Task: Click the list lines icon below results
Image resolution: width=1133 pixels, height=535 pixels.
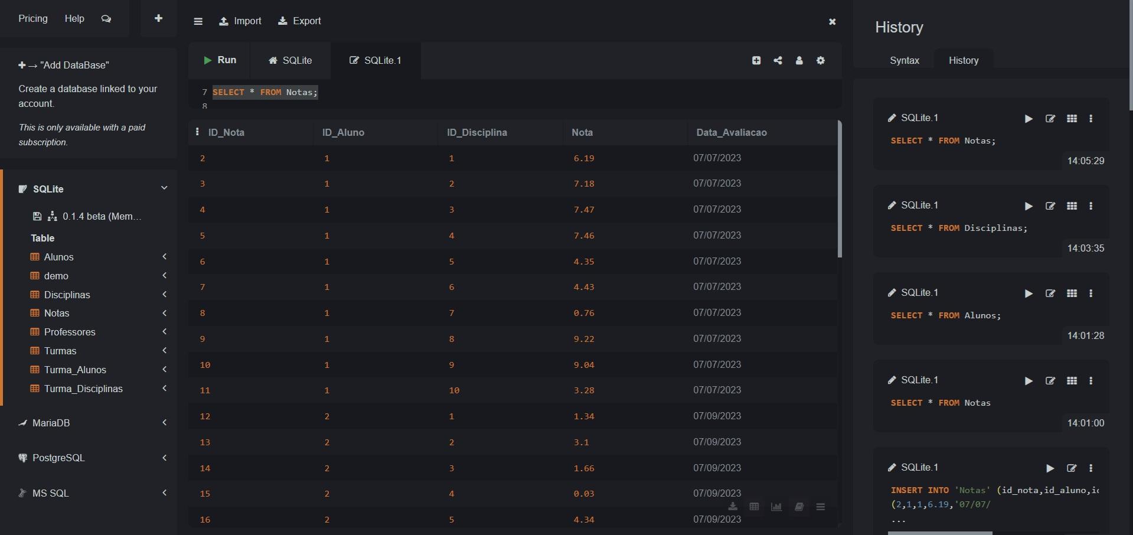Action: 821,507
